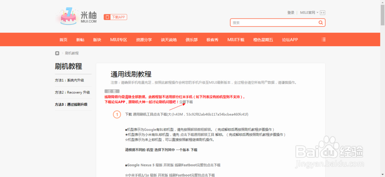Click the 立即下载 link
This screenshot has height=177, width=385.
186,102
